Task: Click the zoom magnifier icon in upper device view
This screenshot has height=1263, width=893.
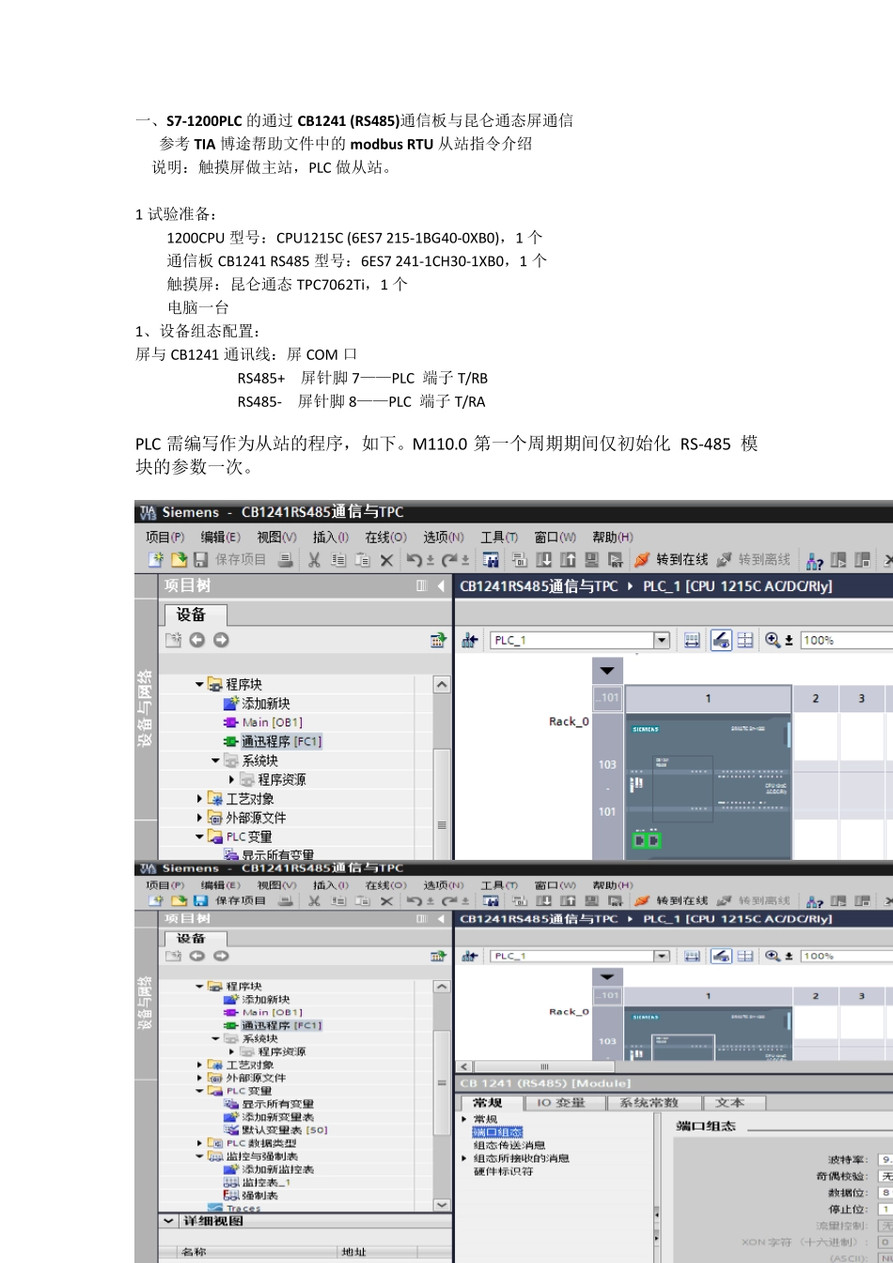Action: pyautogui.click(x=773, y=640)
